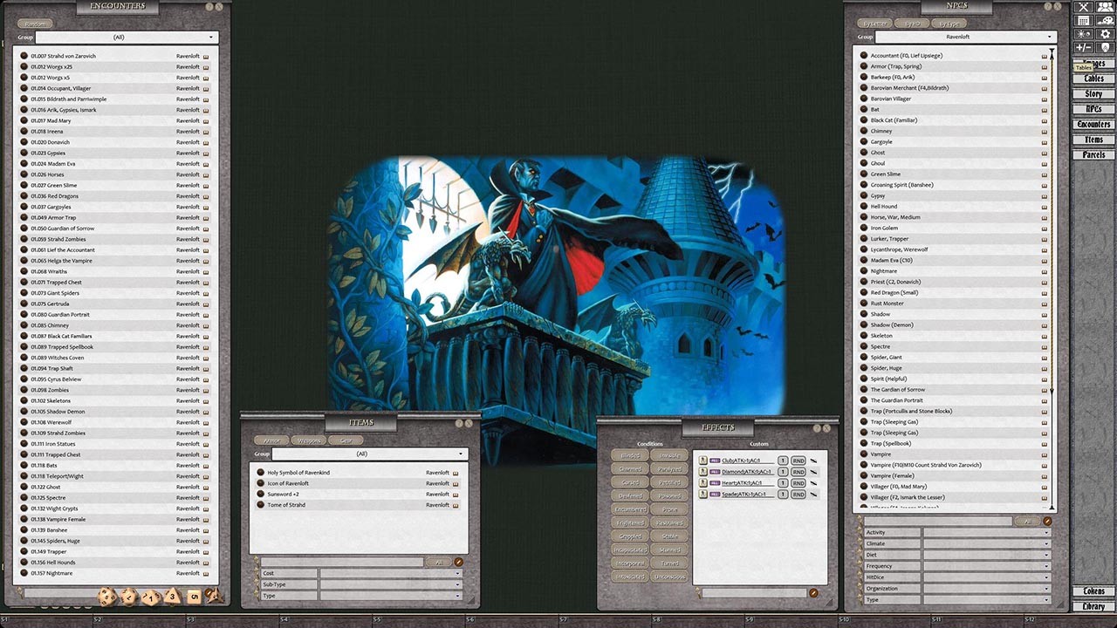Viewport: 1117px width, 628px height.
Task: Click the Filters button in Encounters window
Action: click(35, 24)
